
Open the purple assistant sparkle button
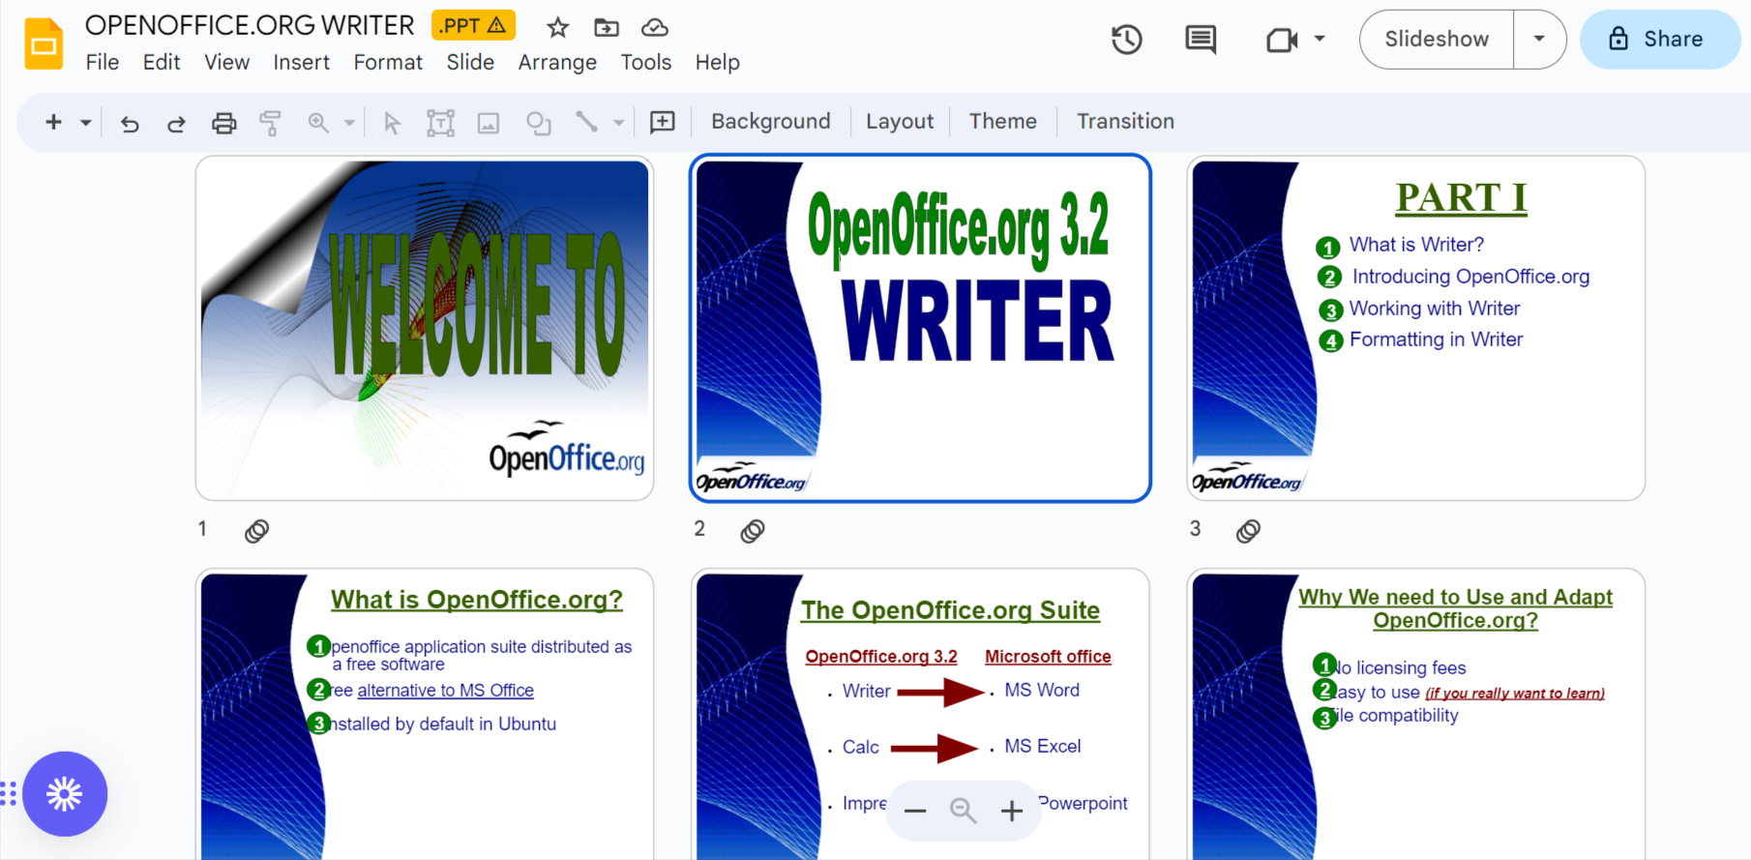click(65, 794)
